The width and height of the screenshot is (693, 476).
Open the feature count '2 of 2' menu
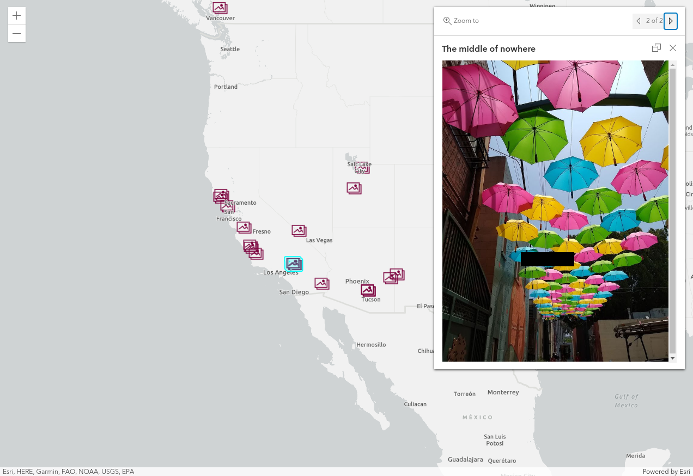(654, 21)
